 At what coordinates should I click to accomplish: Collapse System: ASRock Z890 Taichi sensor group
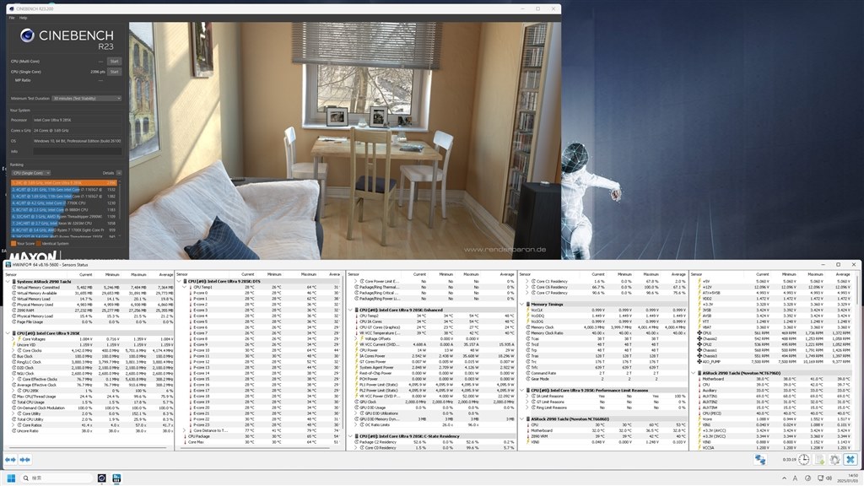[x=8, y=282]
